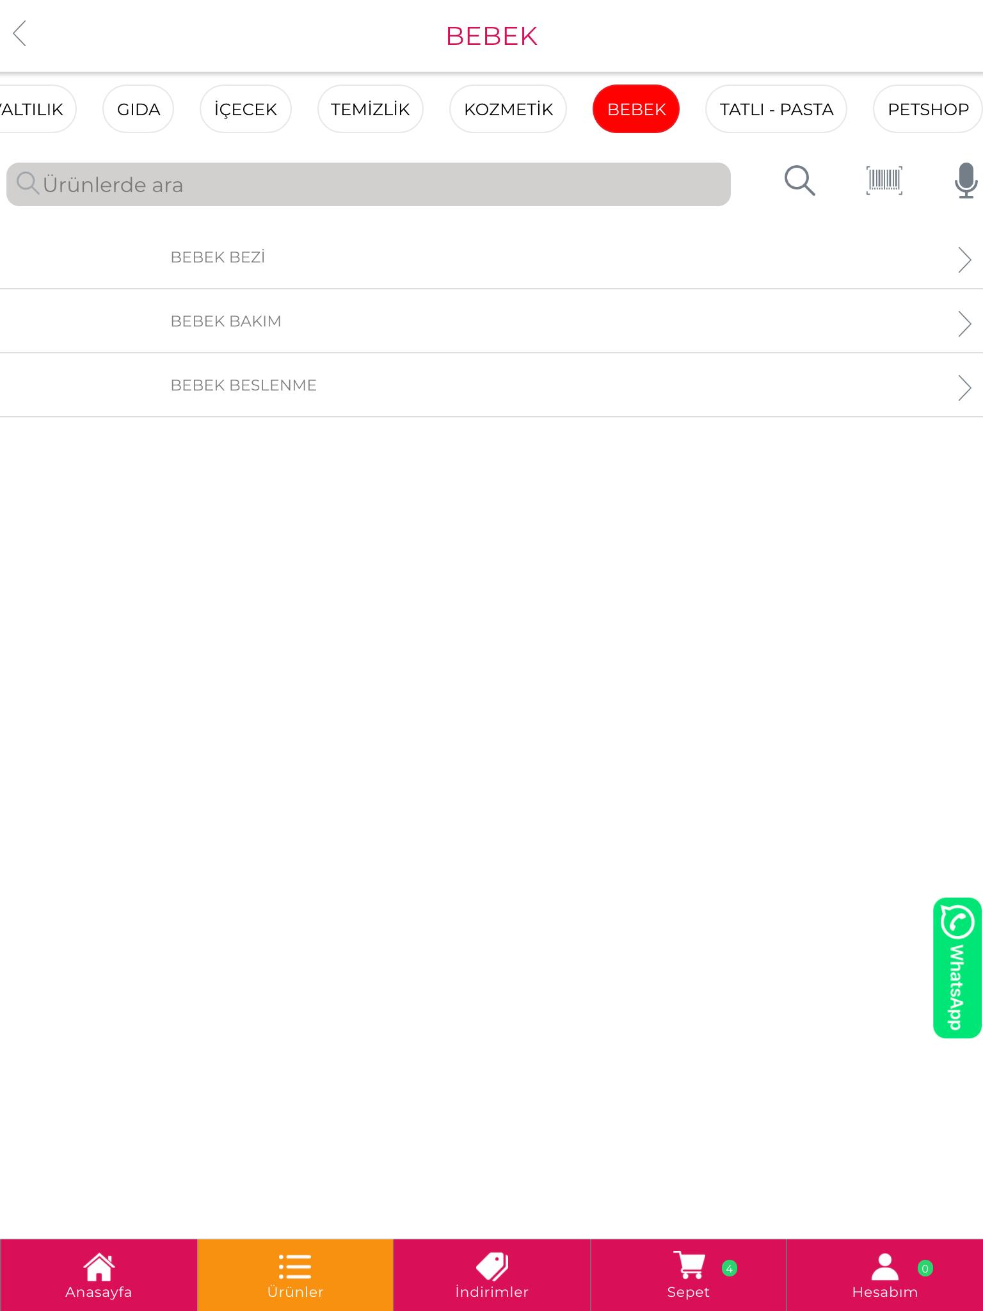Viewport: 983px width, 1311px height.
Task: Open the TEMİZLİK category
Action: point(371,109)
